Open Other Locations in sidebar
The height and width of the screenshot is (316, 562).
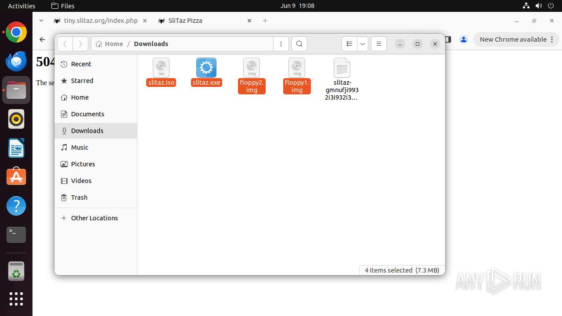pos(96,218)
